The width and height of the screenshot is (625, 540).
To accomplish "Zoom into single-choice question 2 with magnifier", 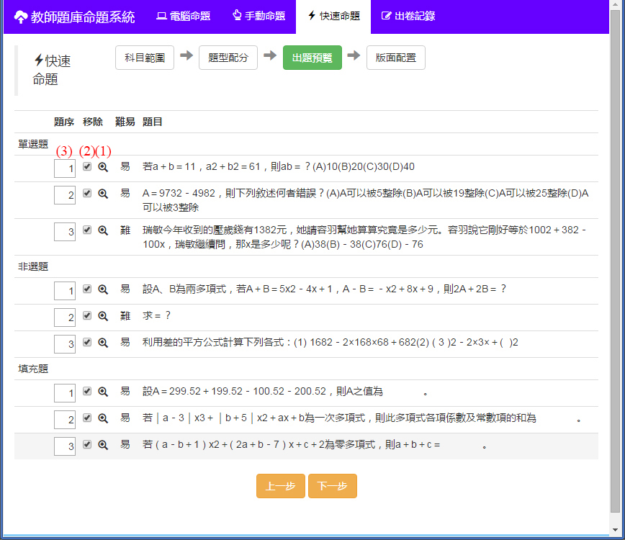I will pos(103,194).
